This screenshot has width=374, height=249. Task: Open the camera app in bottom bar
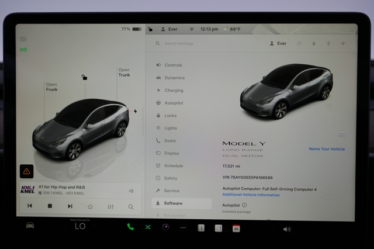[x=165, y=227]
